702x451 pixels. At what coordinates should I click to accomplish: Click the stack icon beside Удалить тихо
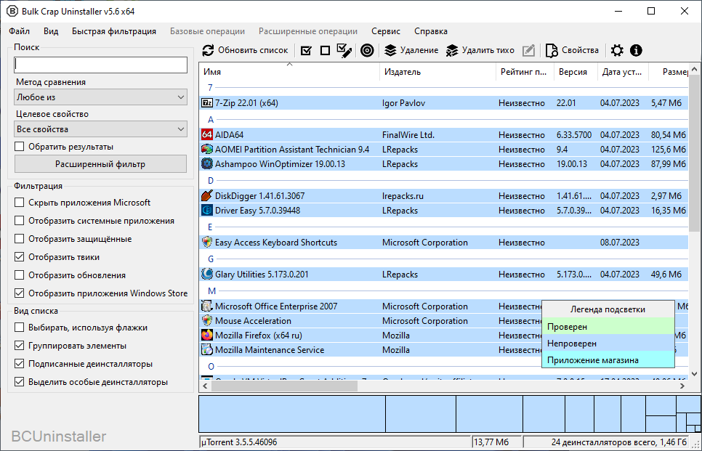(x=452, y=51)
